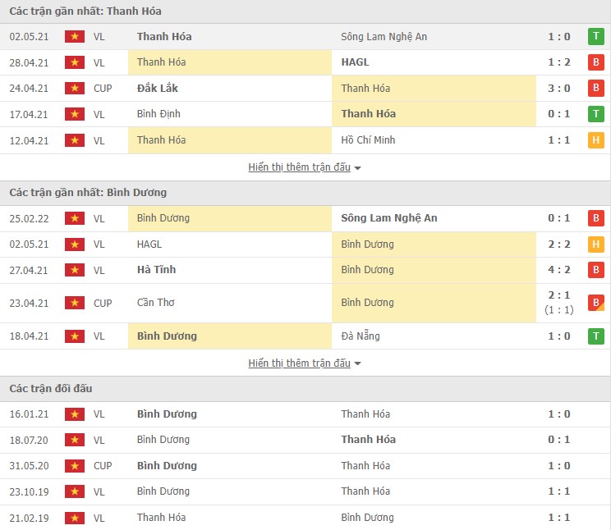Click the Các trận gần nhất: Bình Dương header

88,193
